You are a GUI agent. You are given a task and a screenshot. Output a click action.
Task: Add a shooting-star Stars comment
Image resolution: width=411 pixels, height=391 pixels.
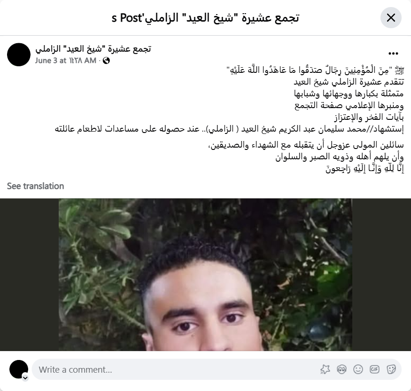(325, 369)
